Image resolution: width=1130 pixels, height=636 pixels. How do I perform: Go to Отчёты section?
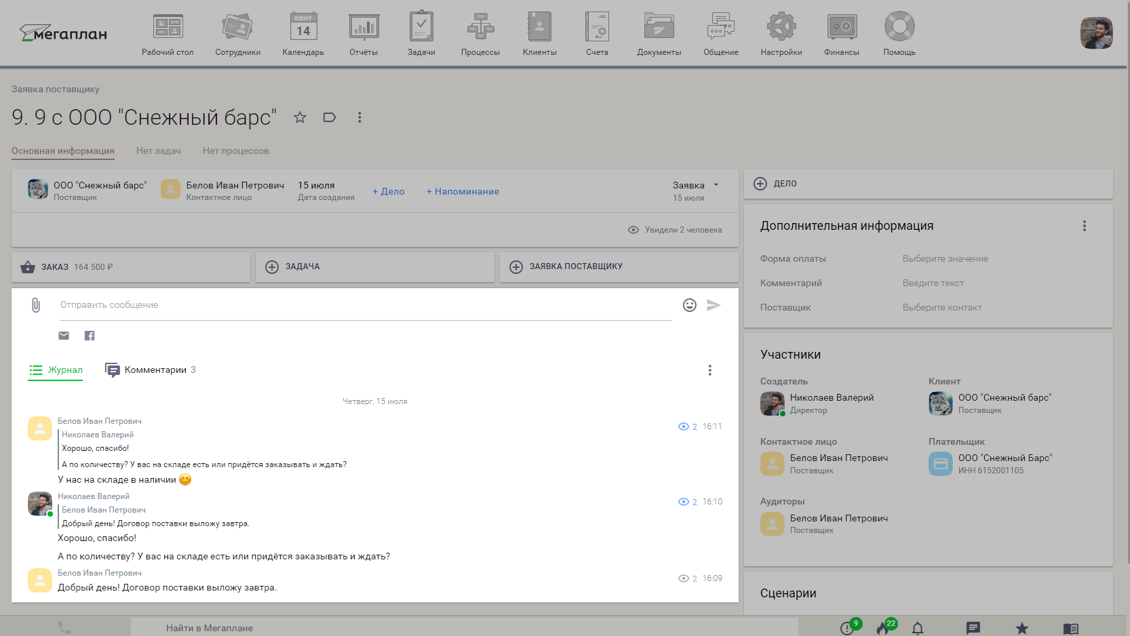point(364,34)
